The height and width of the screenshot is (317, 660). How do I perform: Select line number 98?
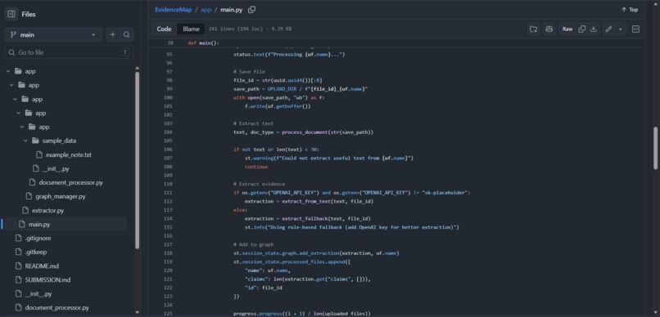click(170, 80)
